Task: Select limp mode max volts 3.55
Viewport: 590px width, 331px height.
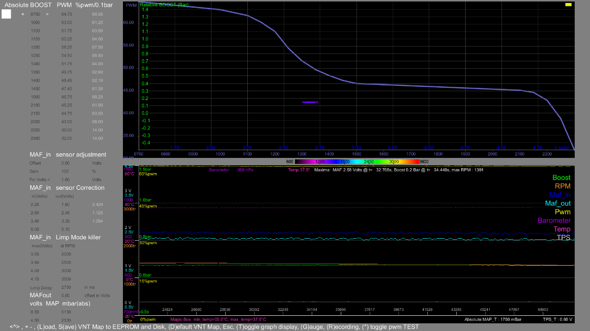Action: click(35, 254)
